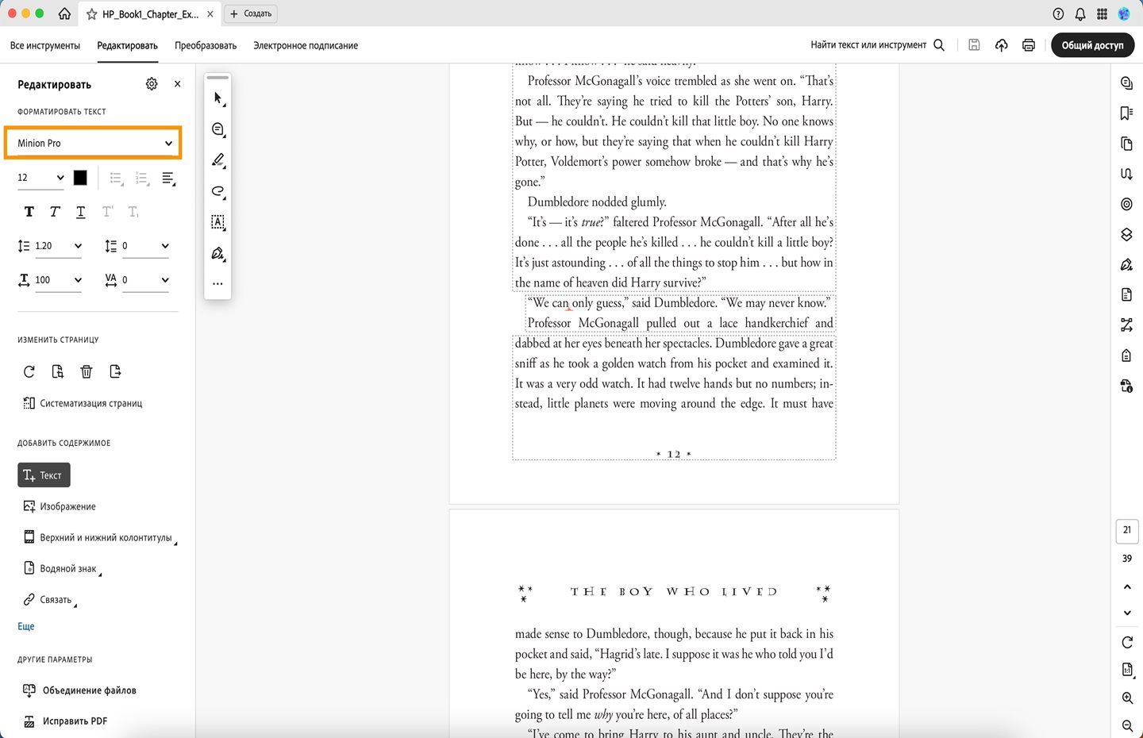
Task: Open the Электронное подписание tab
Action: [x=306, y=45]
